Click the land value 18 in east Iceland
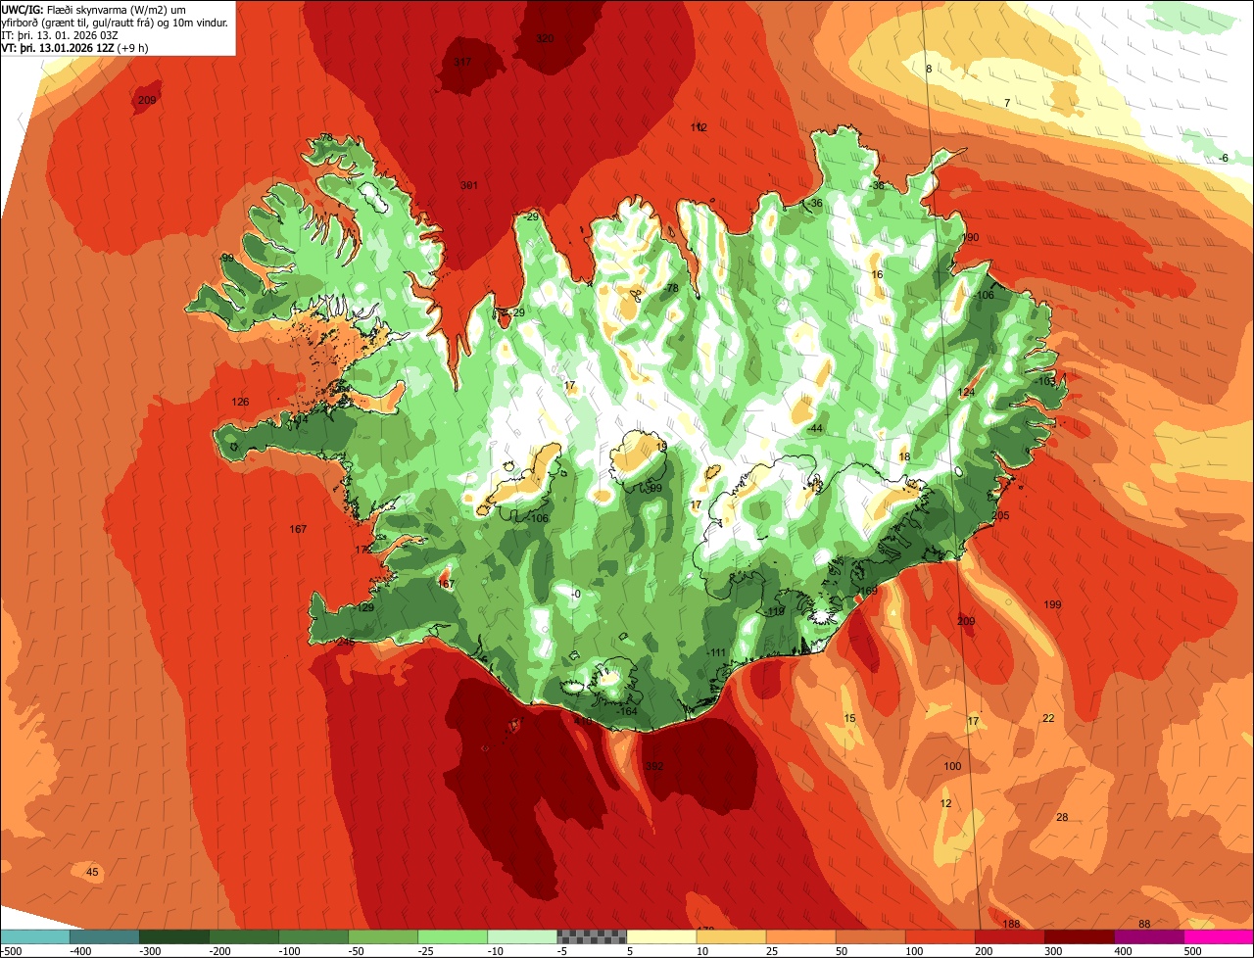The width and height of the screenshot is (1254, 958). pos(904,457)
